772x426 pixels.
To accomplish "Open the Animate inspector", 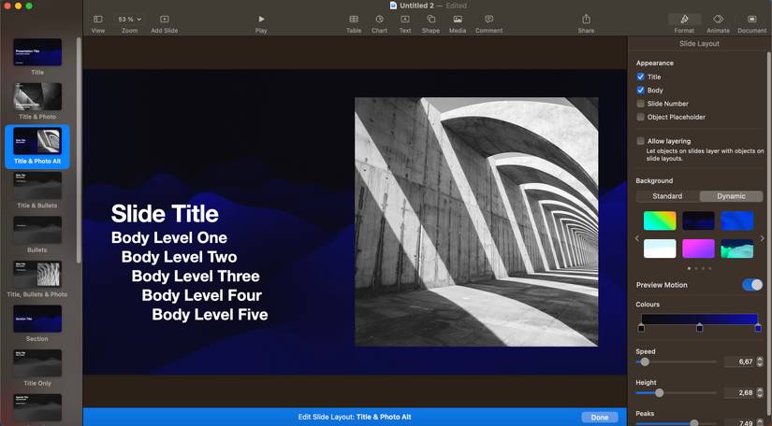I will (x=719, y=20).
